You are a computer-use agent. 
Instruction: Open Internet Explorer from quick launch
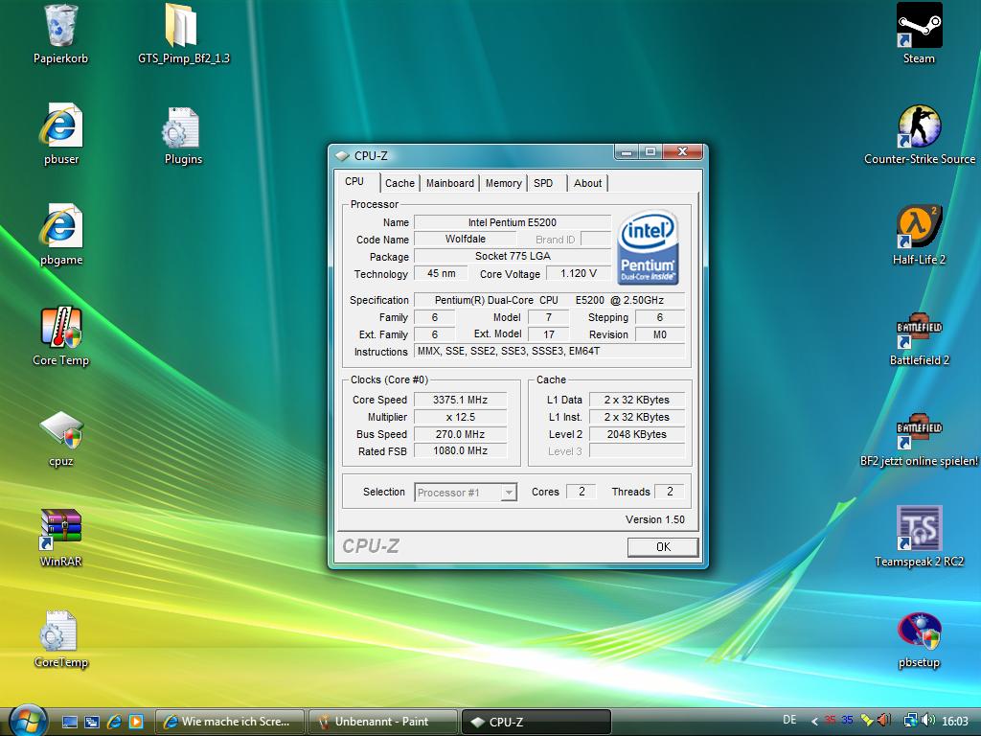114,723
